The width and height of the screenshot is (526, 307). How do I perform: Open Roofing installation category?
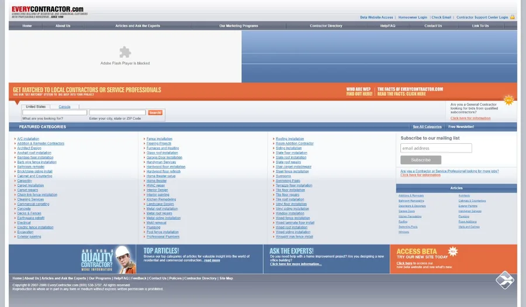[290, 139]
